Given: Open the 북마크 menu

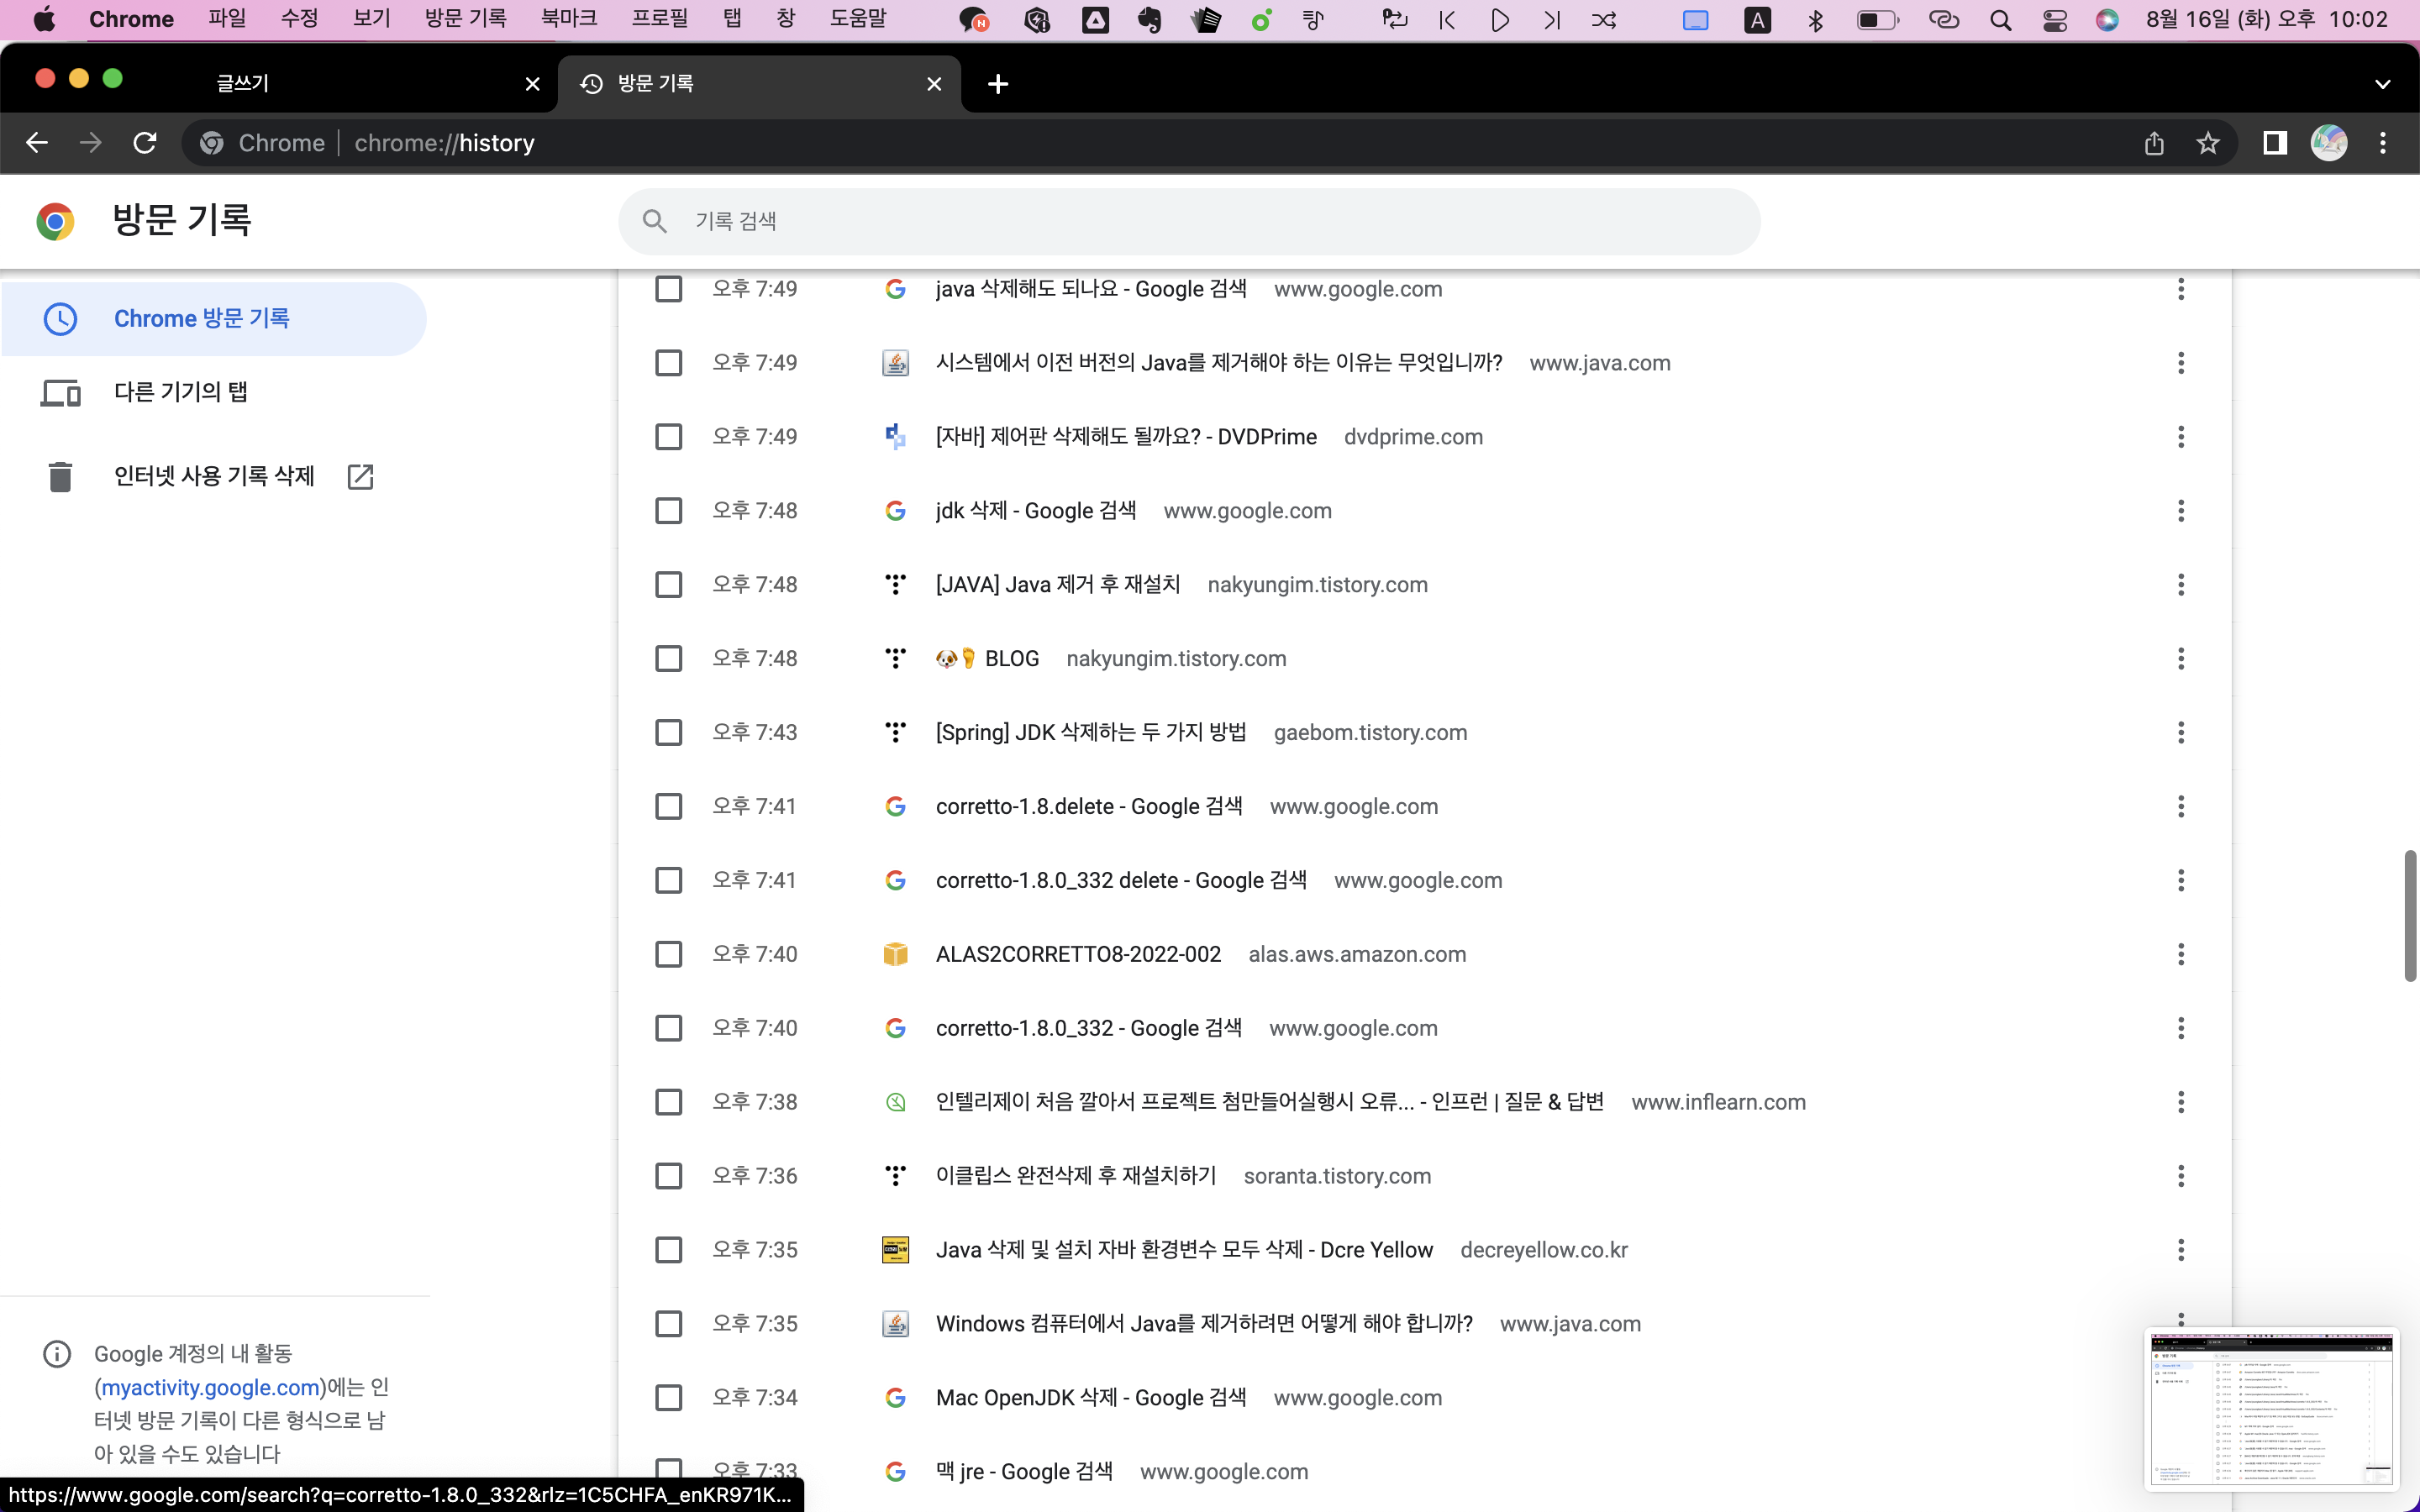Looking at the screenshot, I should coord(568,19).
